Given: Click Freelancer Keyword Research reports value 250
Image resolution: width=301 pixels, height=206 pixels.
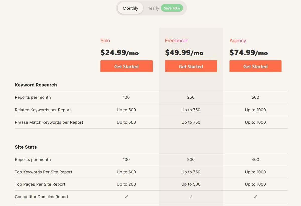Looking at the screenshot, I should point(191,97).
